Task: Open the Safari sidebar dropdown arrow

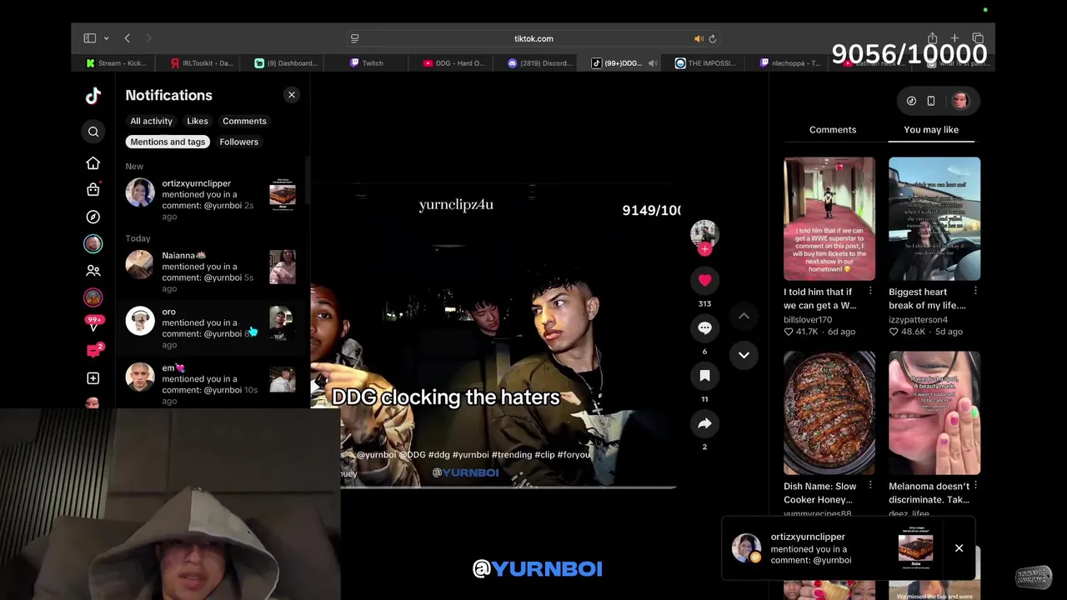Action: click(x=106, y=38)
